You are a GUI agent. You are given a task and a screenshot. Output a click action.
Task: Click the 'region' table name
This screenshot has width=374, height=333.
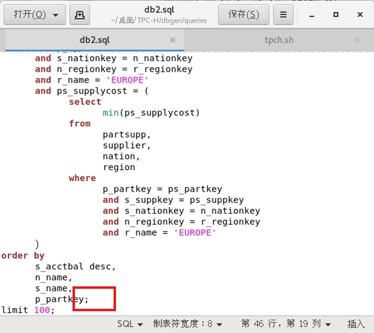tap(119, 167)
